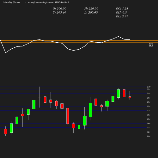Click the munafasutra.tbrjar.com site label
This screenshot has width=158, height=158.
click(x=40, y=3)
